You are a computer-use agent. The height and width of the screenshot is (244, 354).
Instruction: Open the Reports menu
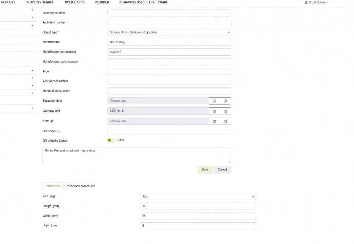[8, 2]
